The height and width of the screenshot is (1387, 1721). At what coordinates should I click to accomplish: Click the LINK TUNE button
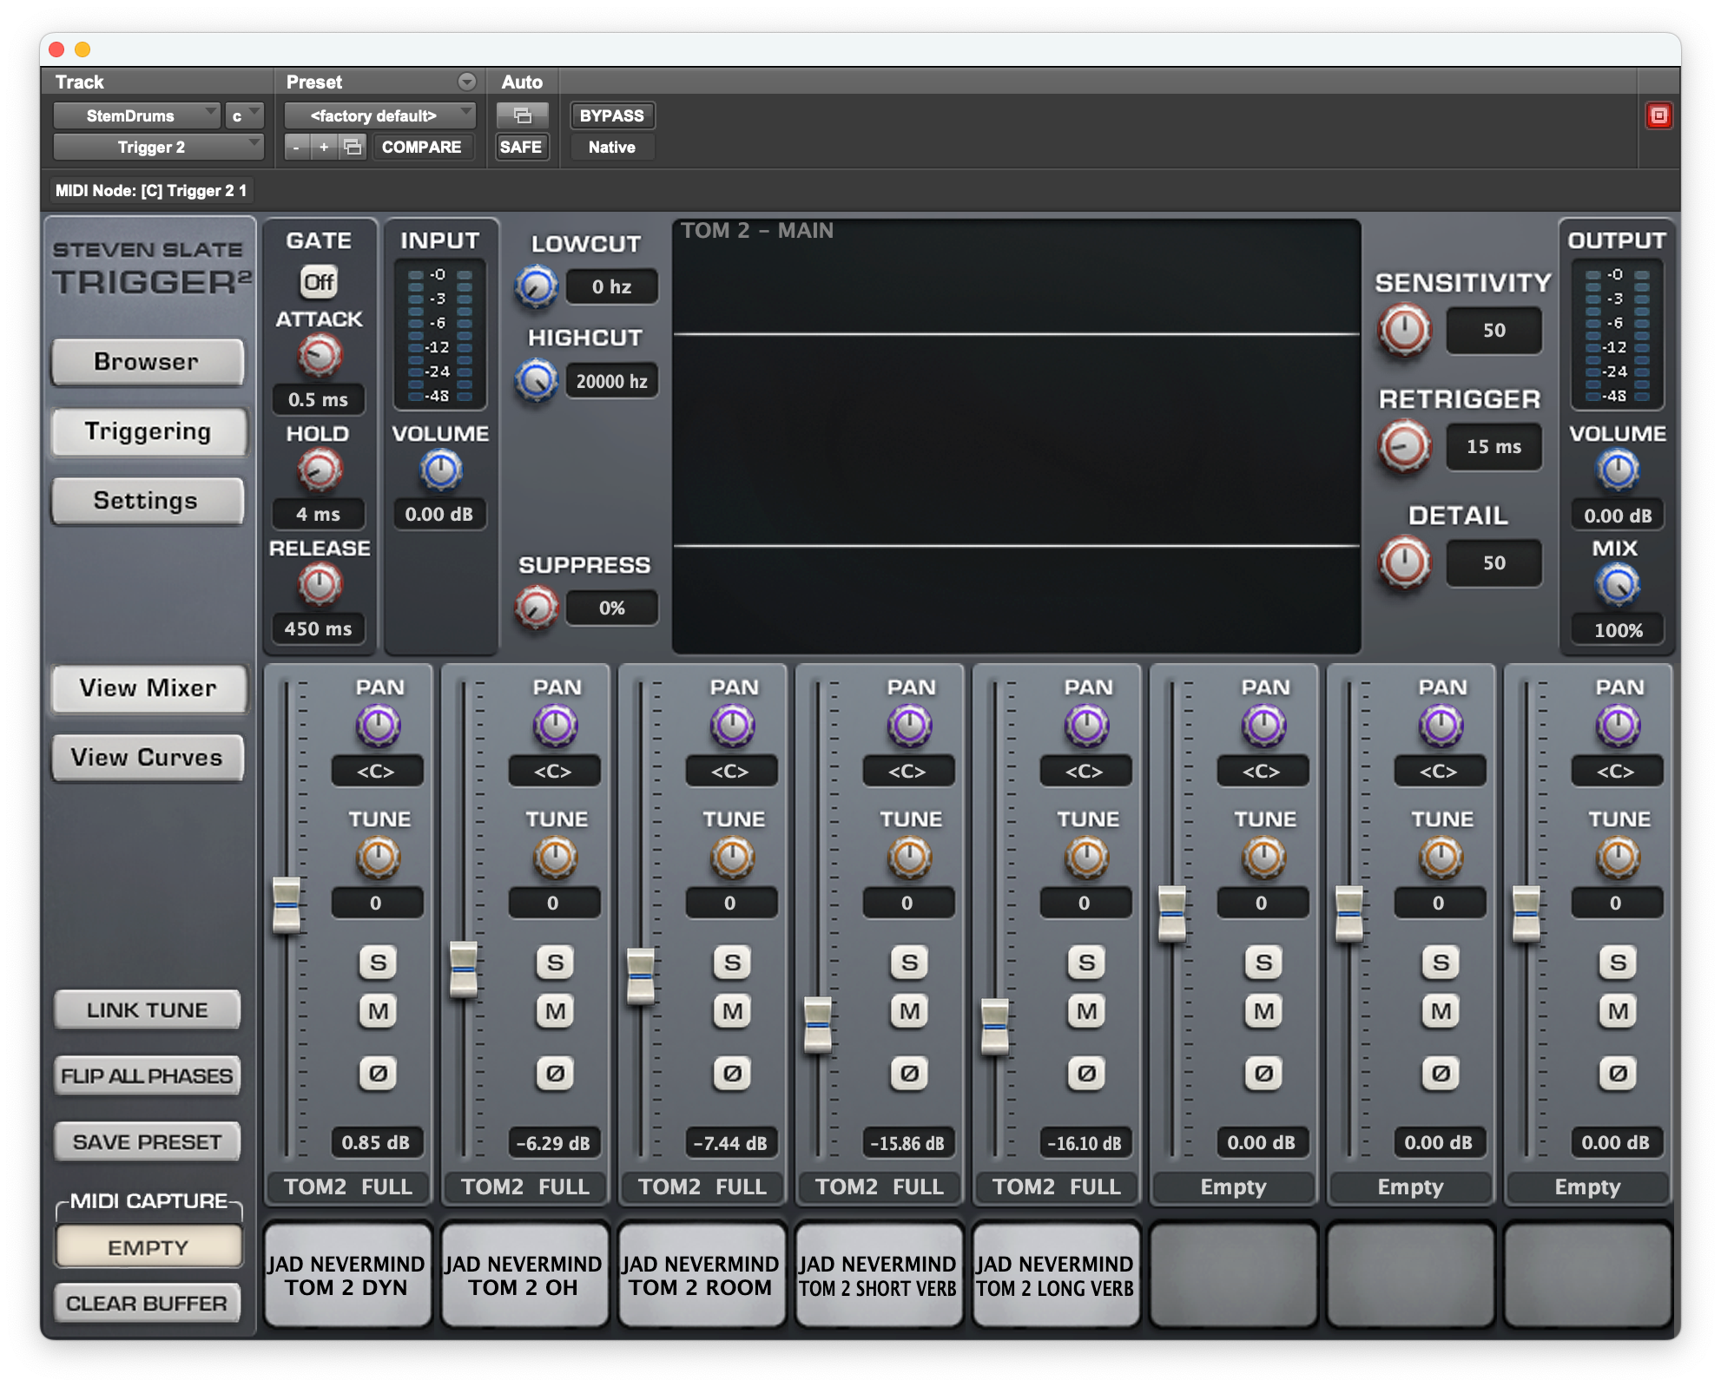pos(147,1010)
